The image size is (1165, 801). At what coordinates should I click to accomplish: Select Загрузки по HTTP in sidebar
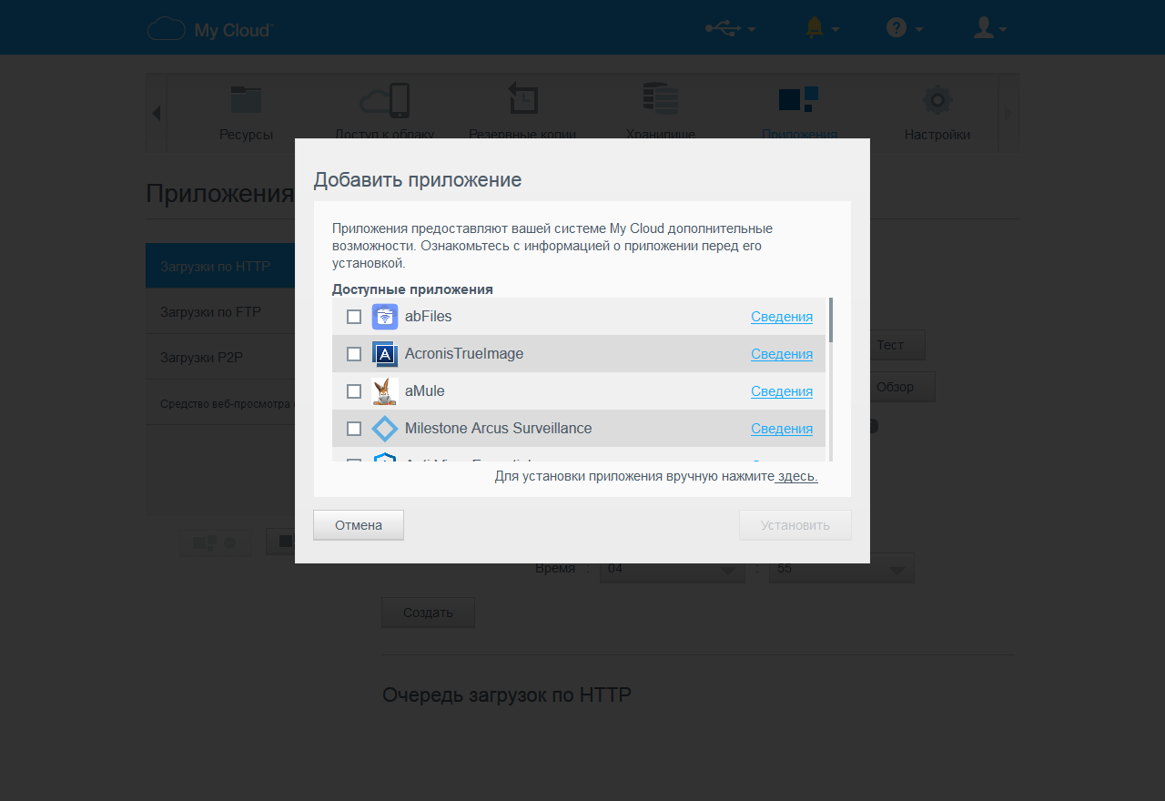[219, 267]
